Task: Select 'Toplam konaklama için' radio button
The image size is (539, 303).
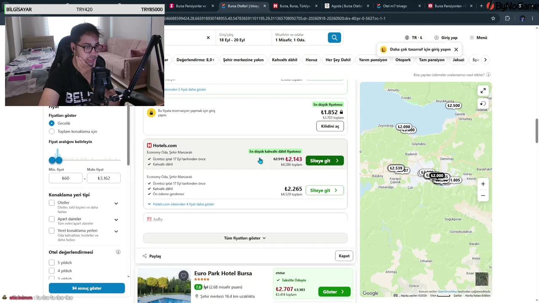Action: [x=52, y=131]
